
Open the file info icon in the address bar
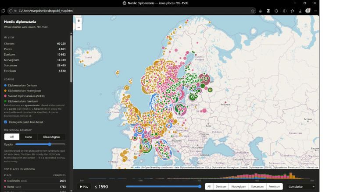point(11,10)
